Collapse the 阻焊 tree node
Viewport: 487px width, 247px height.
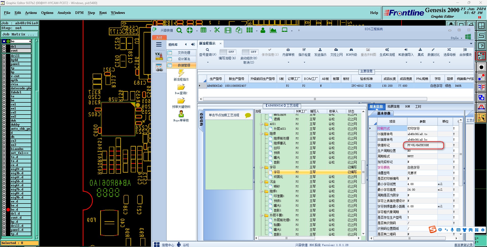click(261, 134)
